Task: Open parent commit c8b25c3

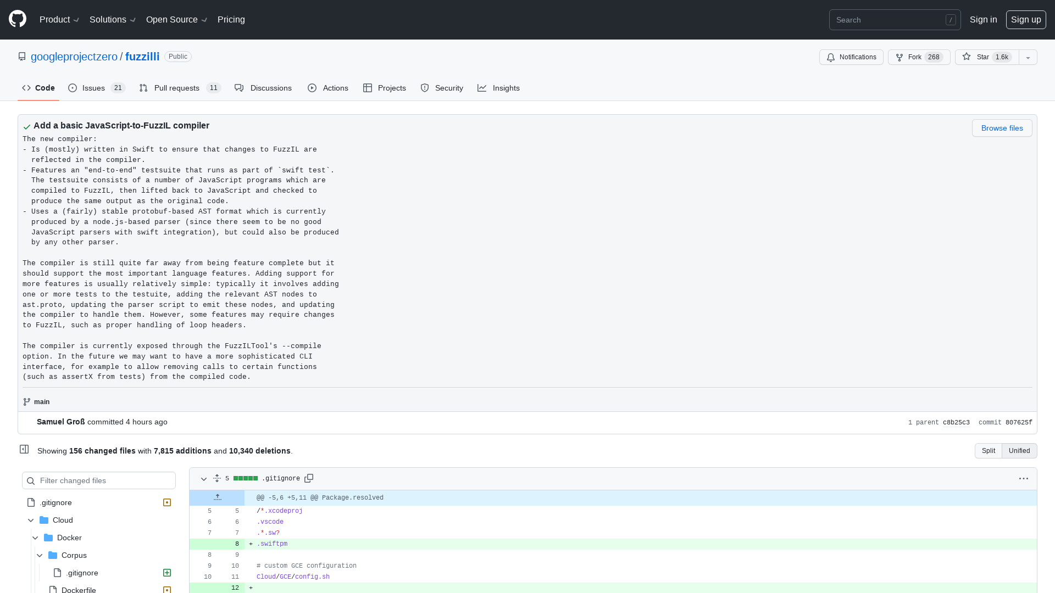Action: 956,422
